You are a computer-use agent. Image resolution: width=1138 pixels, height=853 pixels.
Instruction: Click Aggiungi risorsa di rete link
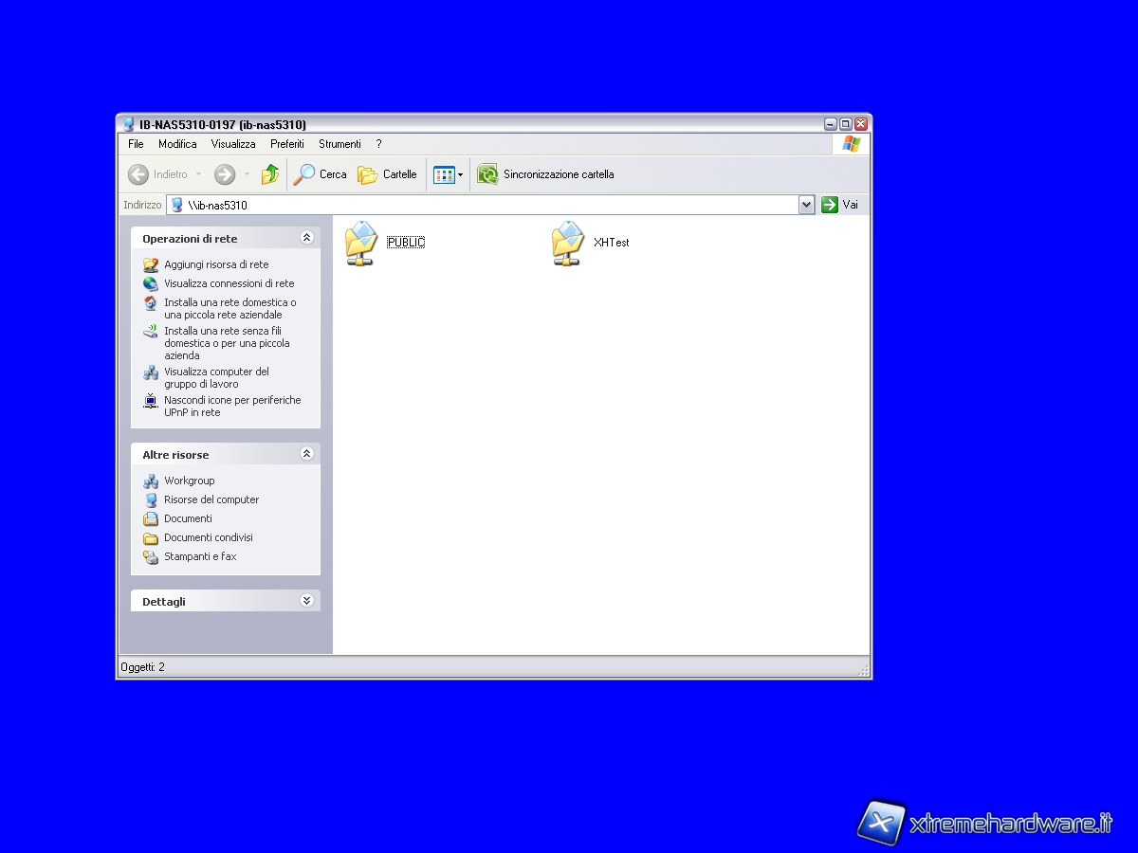216,264
